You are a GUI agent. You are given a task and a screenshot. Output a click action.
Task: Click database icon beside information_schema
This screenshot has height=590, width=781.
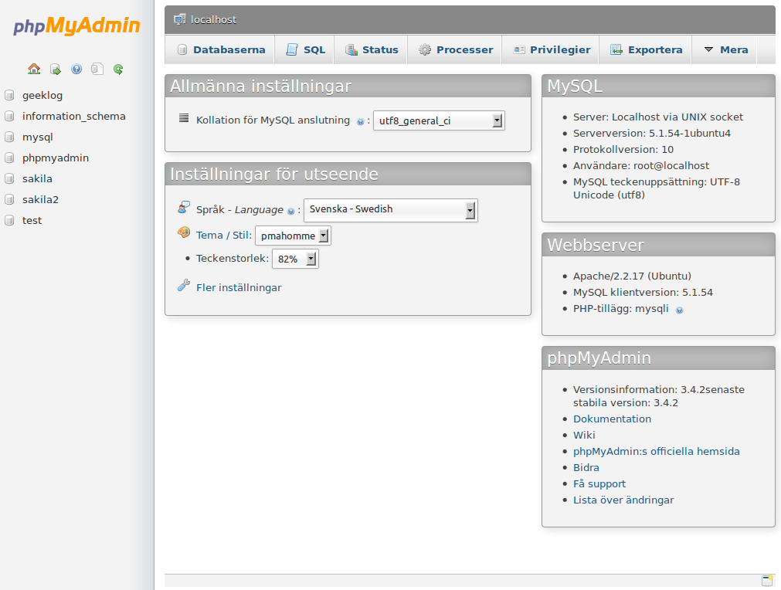click(9, 116)
